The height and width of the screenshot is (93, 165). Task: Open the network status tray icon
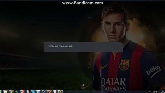coord(156,92)
